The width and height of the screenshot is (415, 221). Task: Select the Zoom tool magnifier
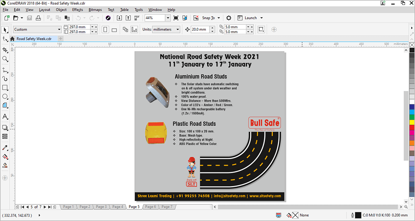click(5, 59)
